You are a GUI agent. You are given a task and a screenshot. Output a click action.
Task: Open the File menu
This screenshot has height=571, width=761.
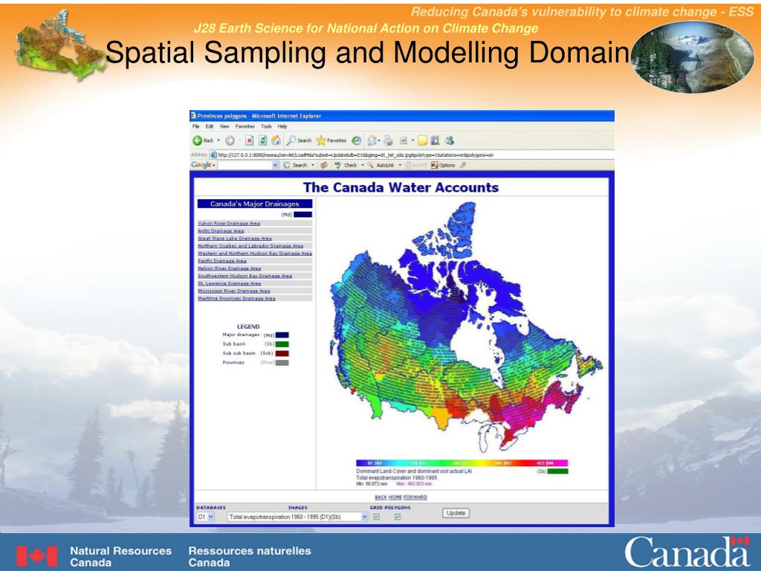[x=195, y=126]
